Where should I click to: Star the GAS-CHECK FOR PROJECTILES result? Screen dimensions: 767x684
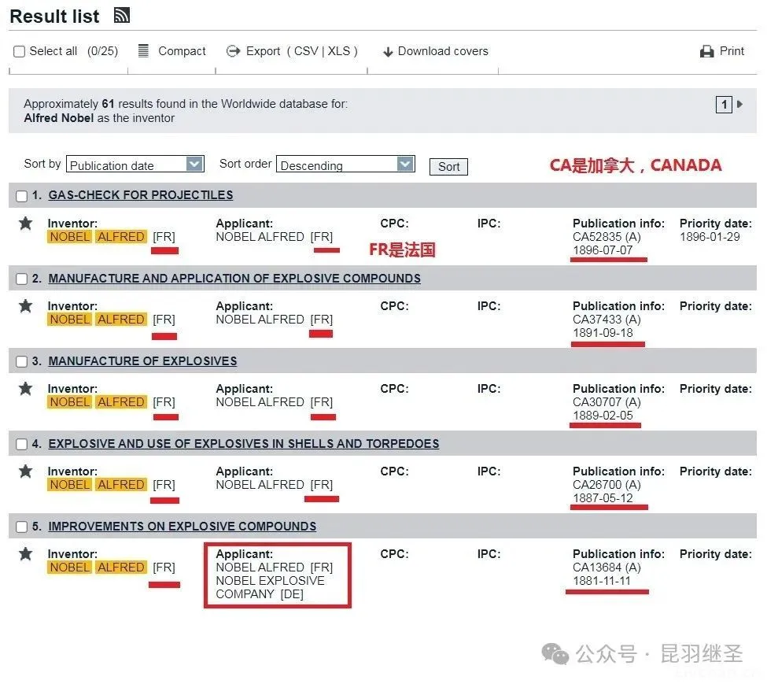tap(26, 224)
